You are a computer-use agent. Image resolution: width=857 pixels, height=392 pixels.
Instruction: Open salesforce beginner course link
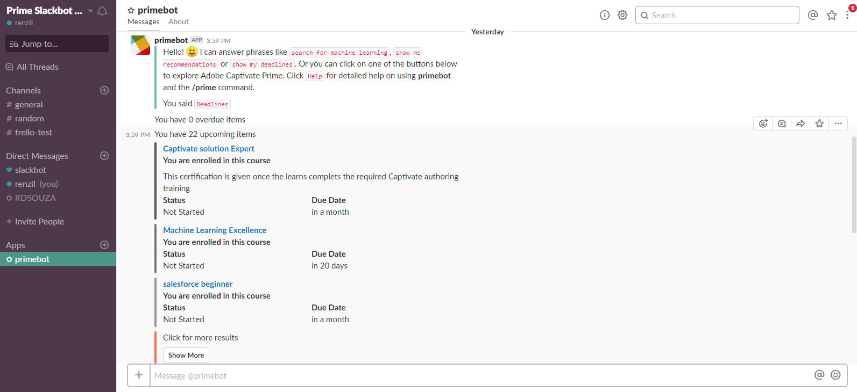coord(198,284)
